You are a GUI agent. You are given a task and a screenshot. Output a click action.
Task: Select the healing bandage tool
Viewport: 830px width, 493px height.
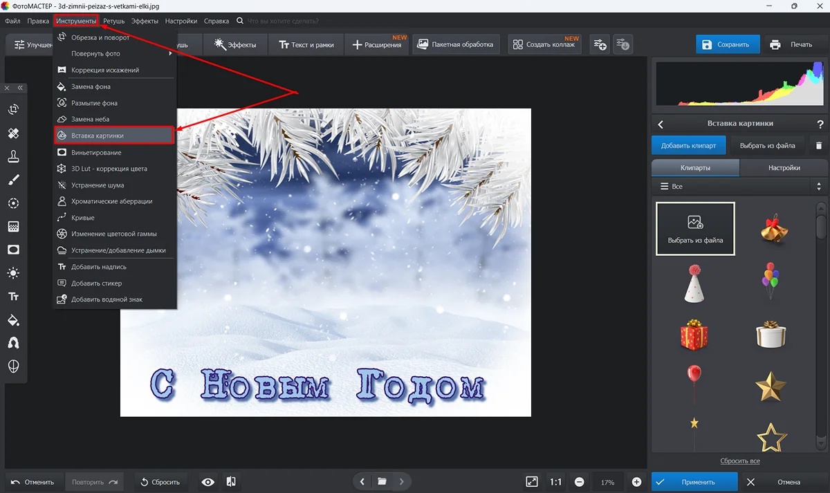[13, 133]
